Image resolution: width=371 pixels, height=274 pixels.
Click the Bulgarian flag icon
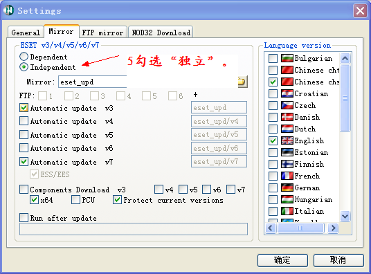click(x=287, y=58)
